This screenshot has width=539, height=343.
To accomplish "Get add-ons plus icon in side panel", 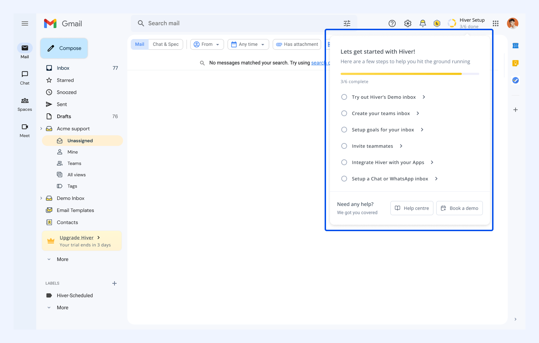I will (x=516, y=110).
